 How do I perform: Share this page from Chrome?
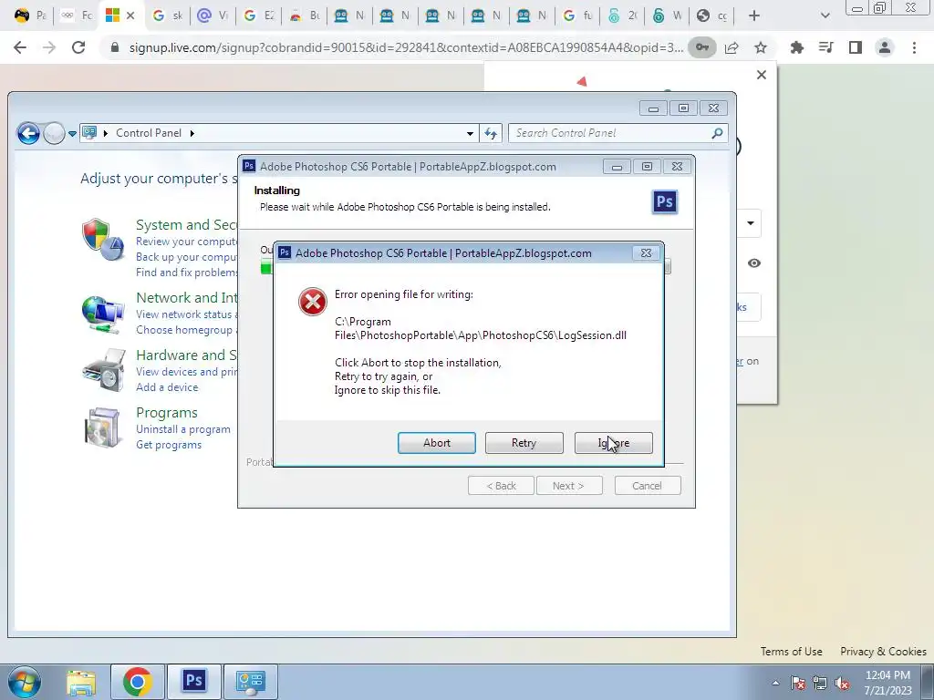tap(732, 47)
